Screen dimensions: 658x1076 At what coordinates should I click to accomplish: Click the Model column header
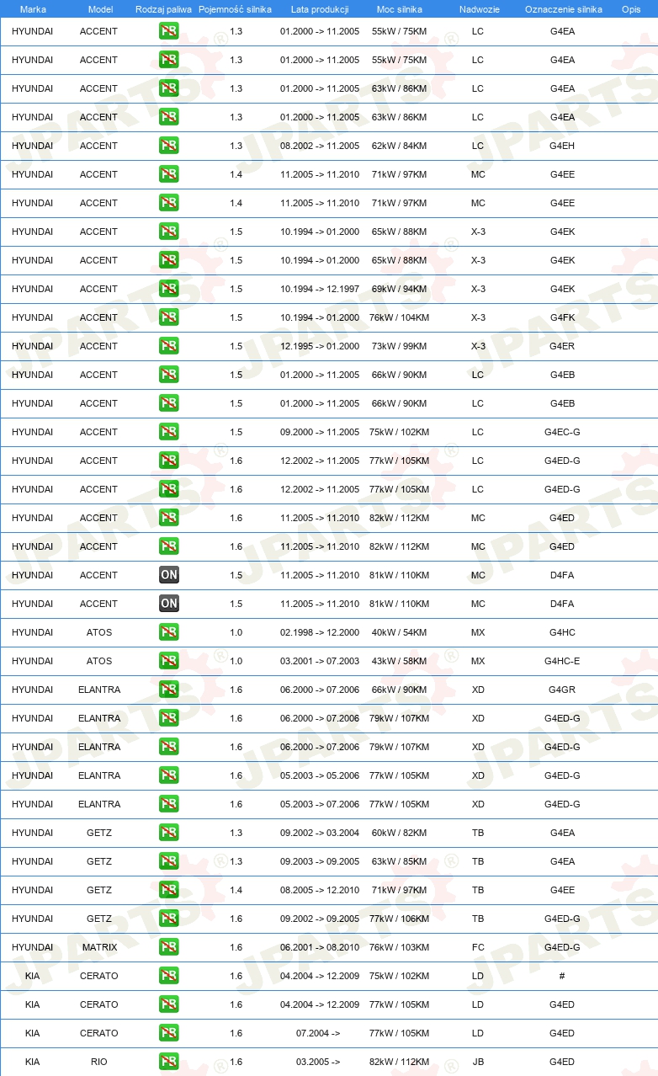100,9
